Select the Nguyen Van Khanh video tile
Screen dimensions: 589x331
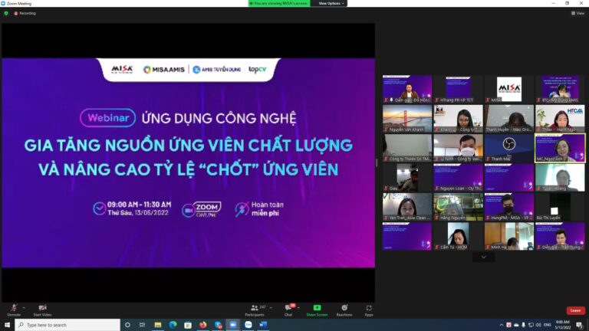407,119
